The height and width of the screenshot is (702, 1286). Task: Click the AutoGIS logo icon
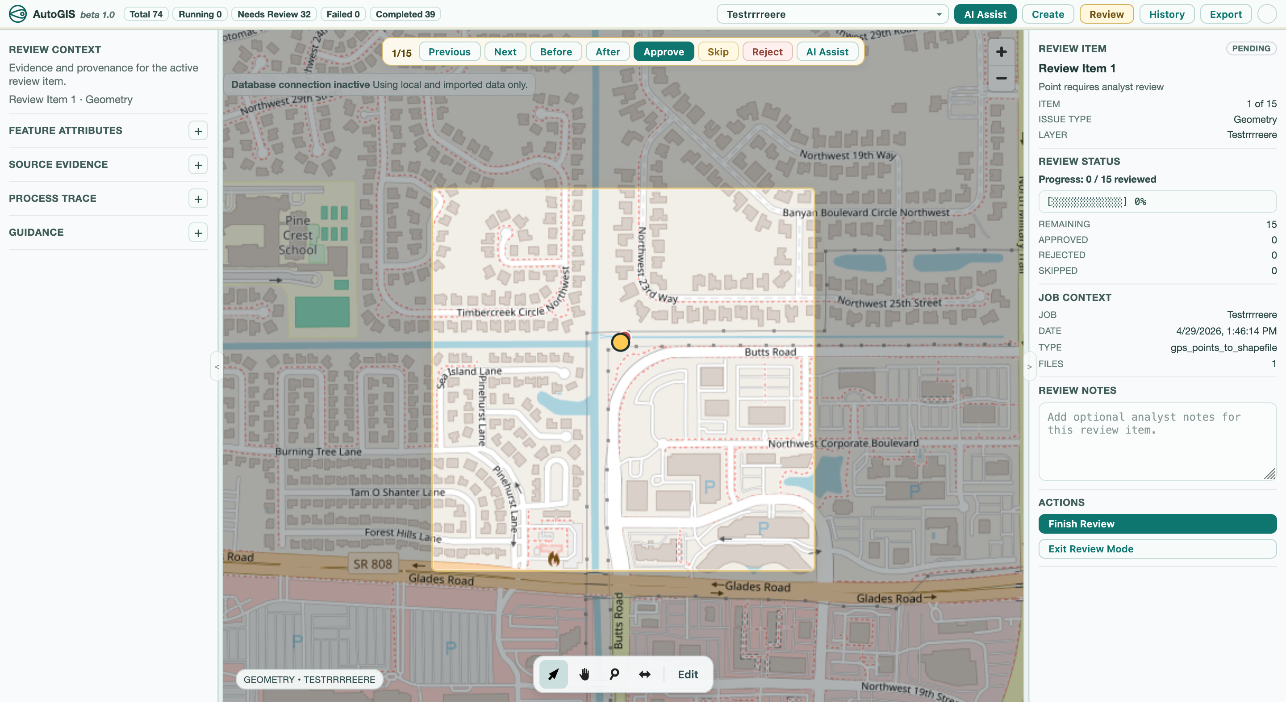click(18, 14)
